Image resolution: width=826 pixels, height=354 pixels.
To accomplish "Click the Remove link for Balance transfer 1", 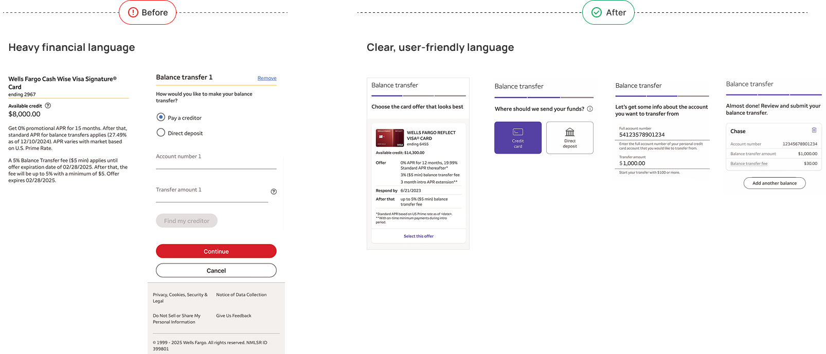I will pos(267,78).
